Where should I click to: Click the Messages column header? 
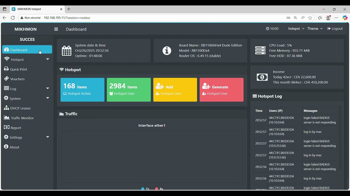tap(310, 111)
